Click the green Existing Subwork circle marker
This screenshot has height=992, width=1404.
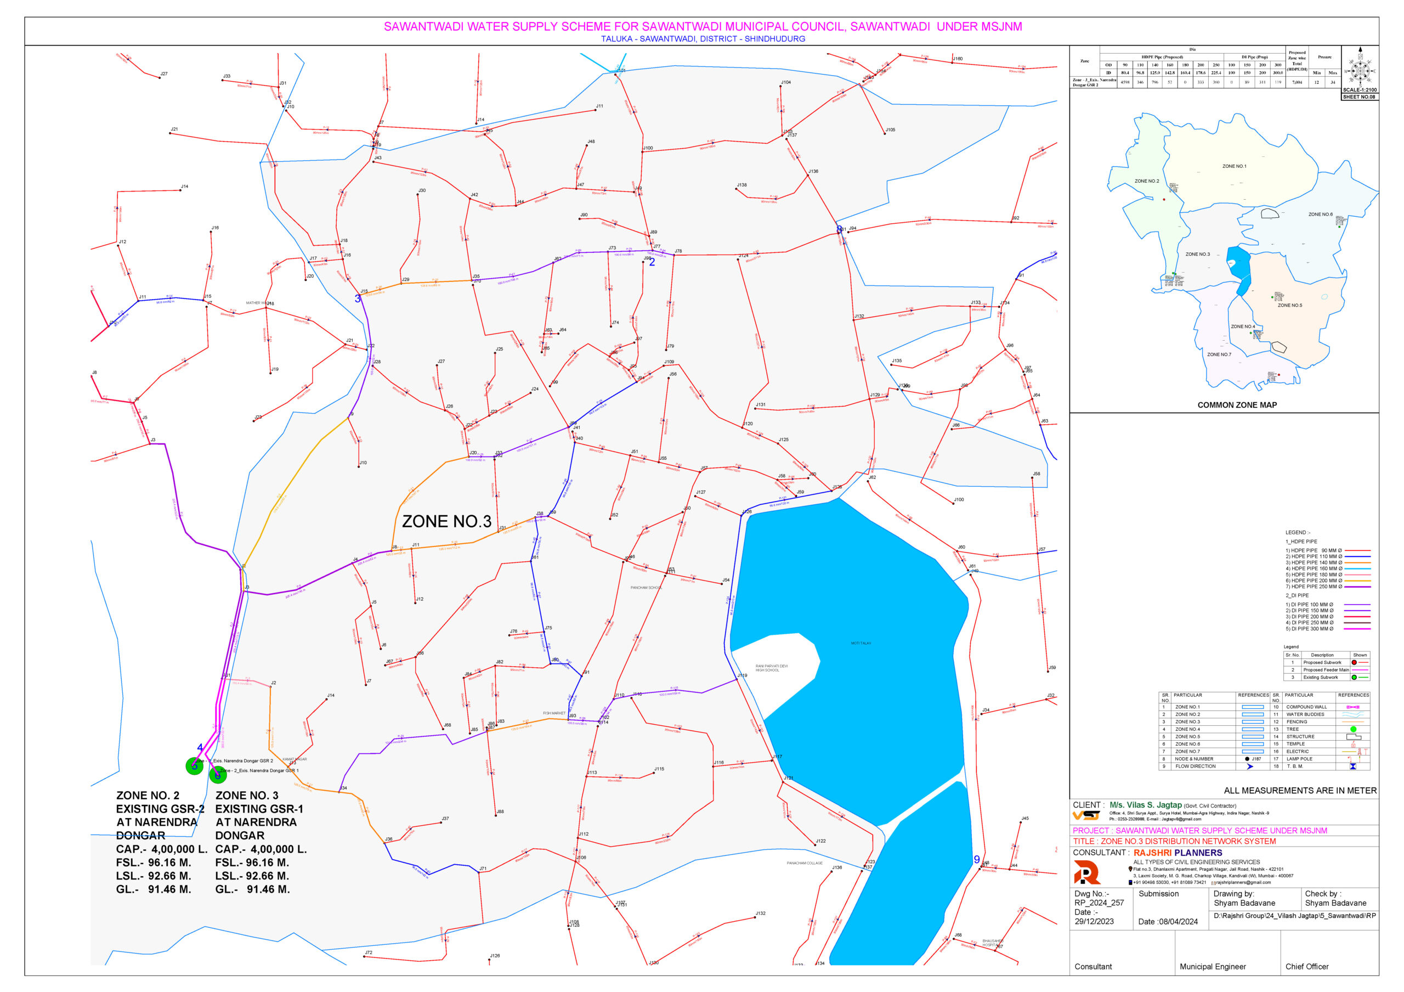tap(1354, 678)
